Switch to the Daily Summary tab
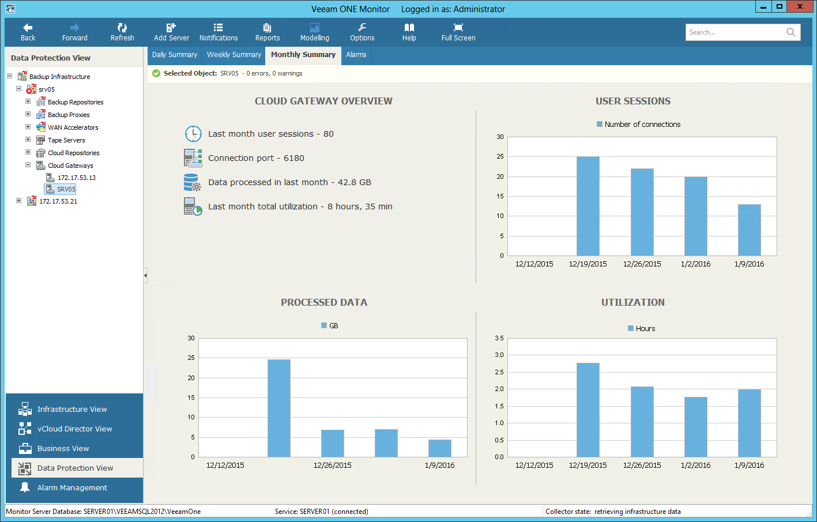Image resolution: width=817 pixels, height=522 pixels. [x=175, y=55]
